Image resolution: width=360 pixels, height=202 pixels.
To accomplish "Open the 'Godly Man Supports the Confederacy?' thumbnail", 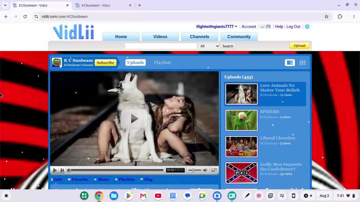I will point(241,173).
